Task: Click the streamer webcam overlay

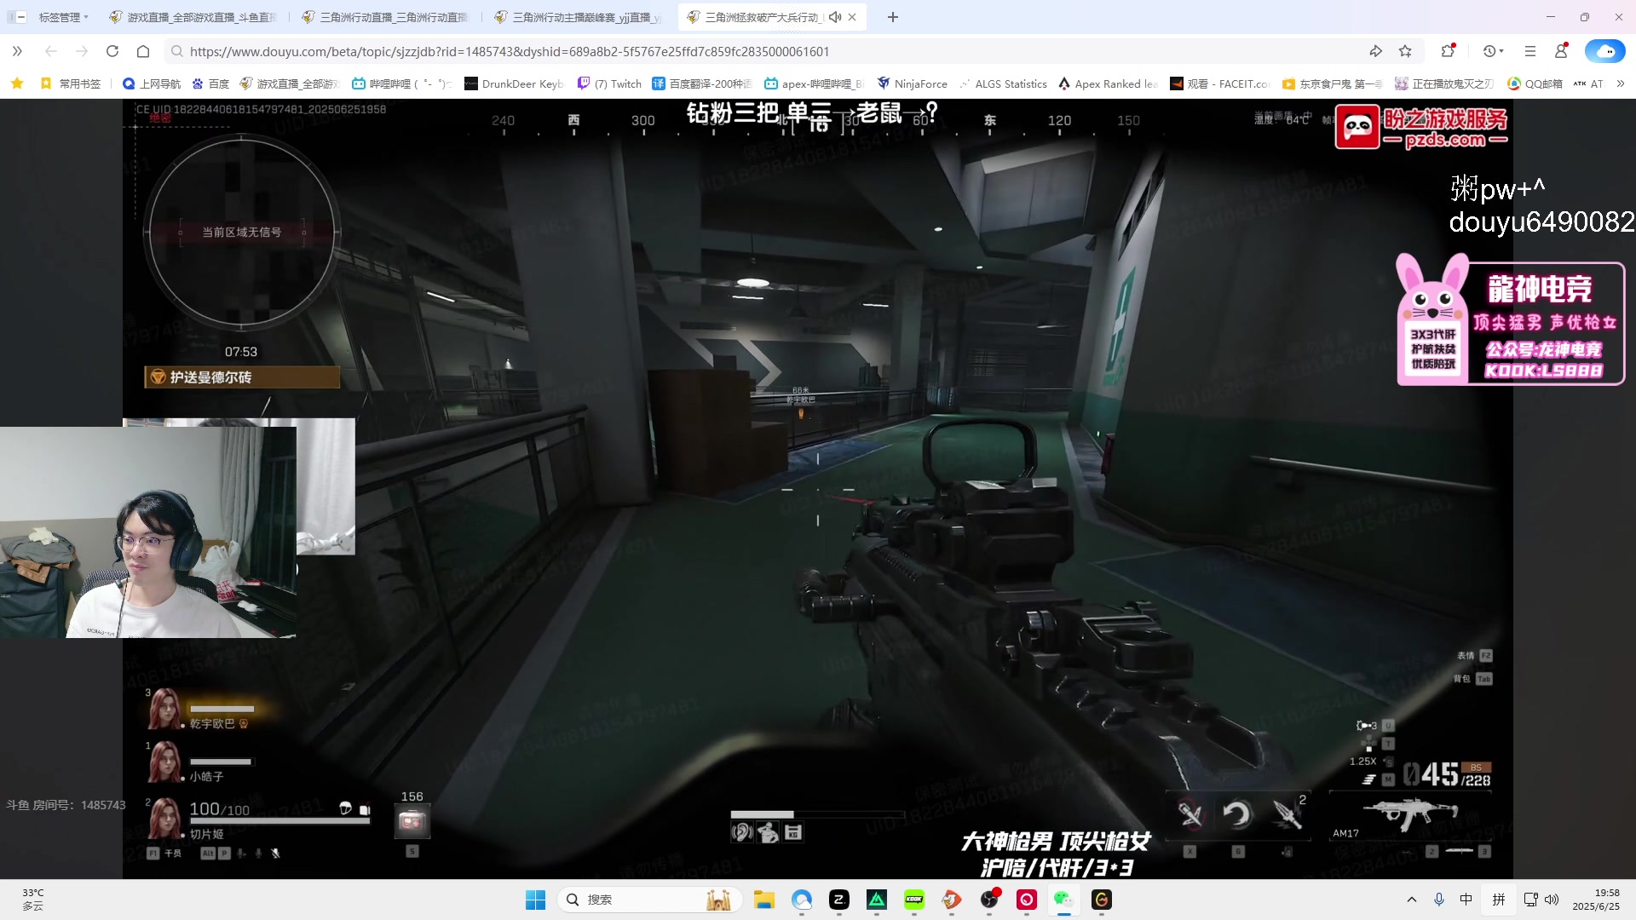Action: coord(148,532)
